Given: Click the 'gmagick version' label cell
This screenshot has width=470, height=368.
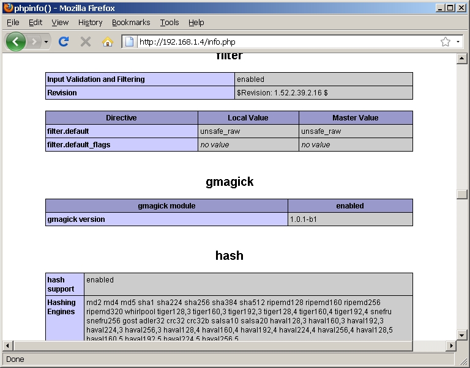Looking at the screenshot, I should [x=166, y=219].
